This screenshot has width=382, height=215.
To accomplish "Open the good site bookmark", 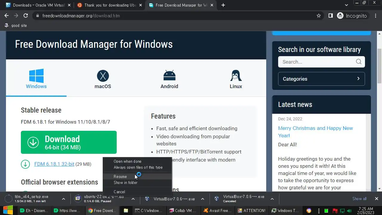I will click(x=16, y=25).
